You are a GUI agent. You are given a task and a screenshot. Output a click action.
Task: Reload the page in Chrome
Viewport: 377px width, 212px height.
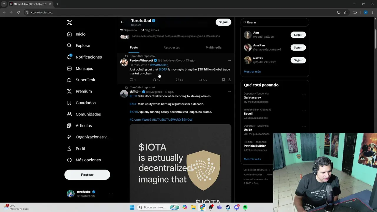pos(19,12)
